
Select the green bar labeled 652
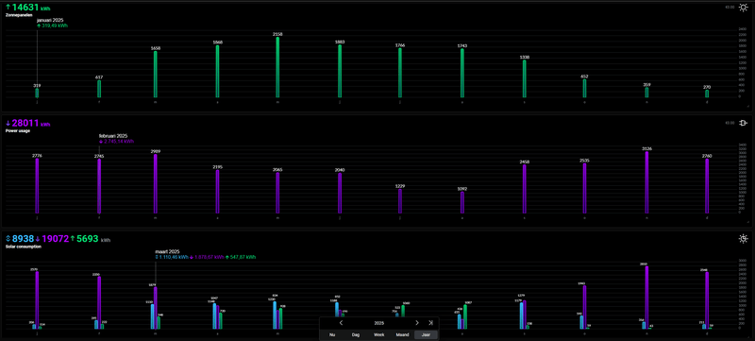coord(584,89)
